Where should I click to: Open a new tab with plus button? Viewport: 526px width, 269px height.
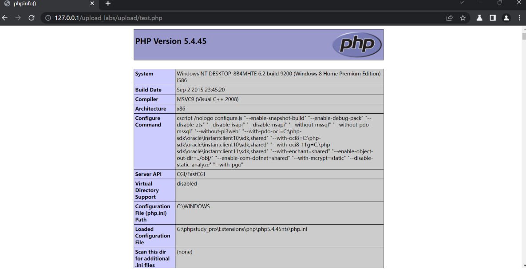click(108, 4)
